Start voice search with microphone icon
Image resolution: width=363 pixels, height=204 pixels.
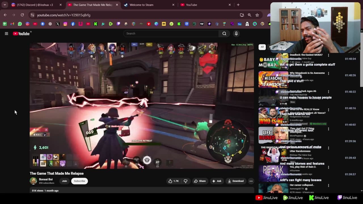pyautogui.click(x=236, y=33)
